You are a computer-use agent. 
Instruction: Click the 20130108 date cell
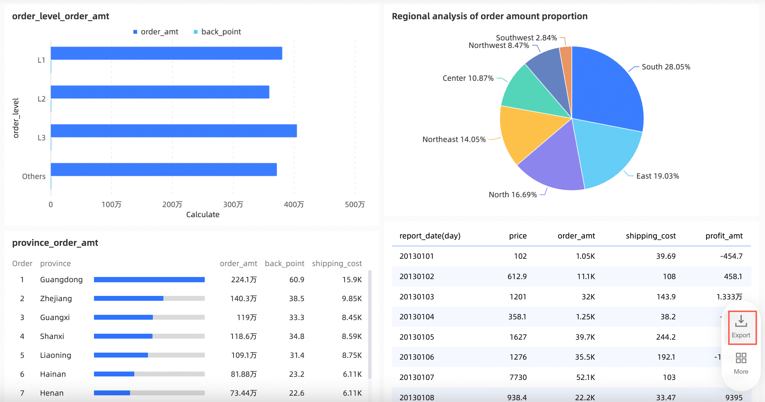tap(417, 397)
